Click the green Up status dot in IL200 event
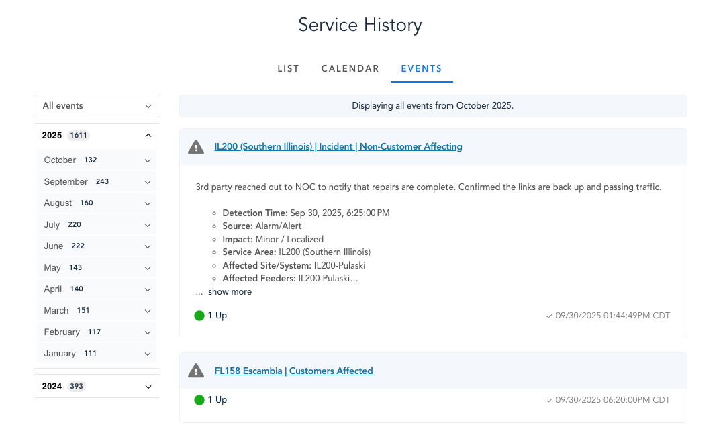Viewport: 727px width, 431px height. 199,316
